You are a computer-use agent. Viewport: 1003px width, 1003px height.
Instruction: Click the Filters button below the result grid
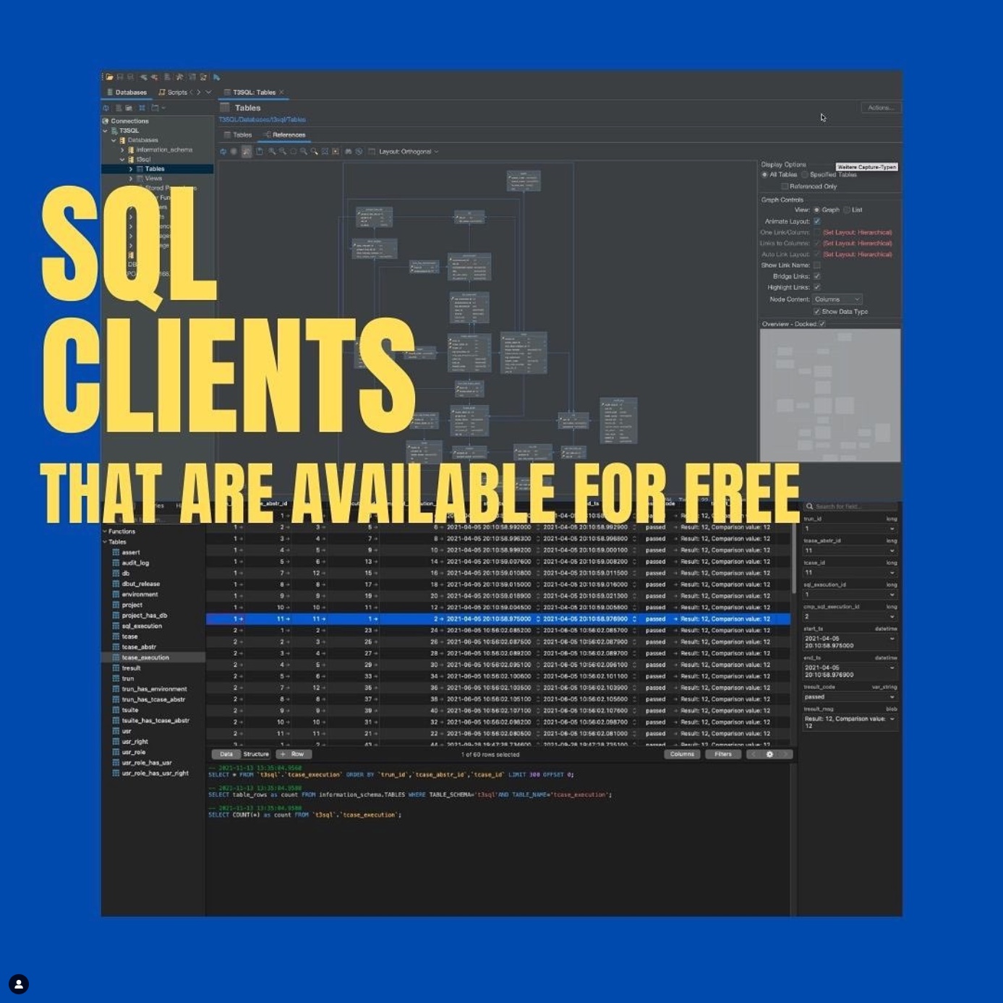click(722, 754)
